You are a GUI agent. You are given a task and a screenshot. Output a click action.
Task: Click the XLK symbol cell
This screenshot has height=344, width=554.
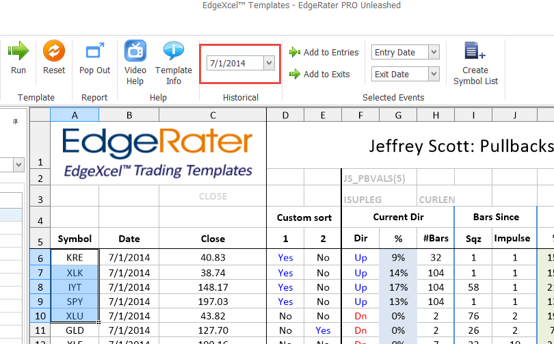click(75, 273)
